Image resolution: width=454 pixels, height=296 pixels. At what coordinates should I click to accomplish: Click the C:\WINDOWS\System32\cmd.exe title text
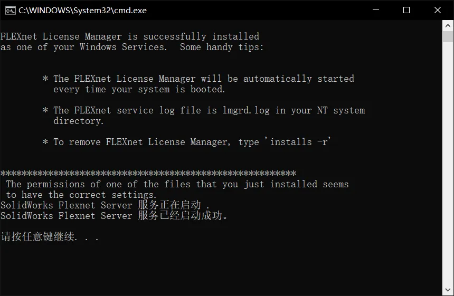[82, 11]
